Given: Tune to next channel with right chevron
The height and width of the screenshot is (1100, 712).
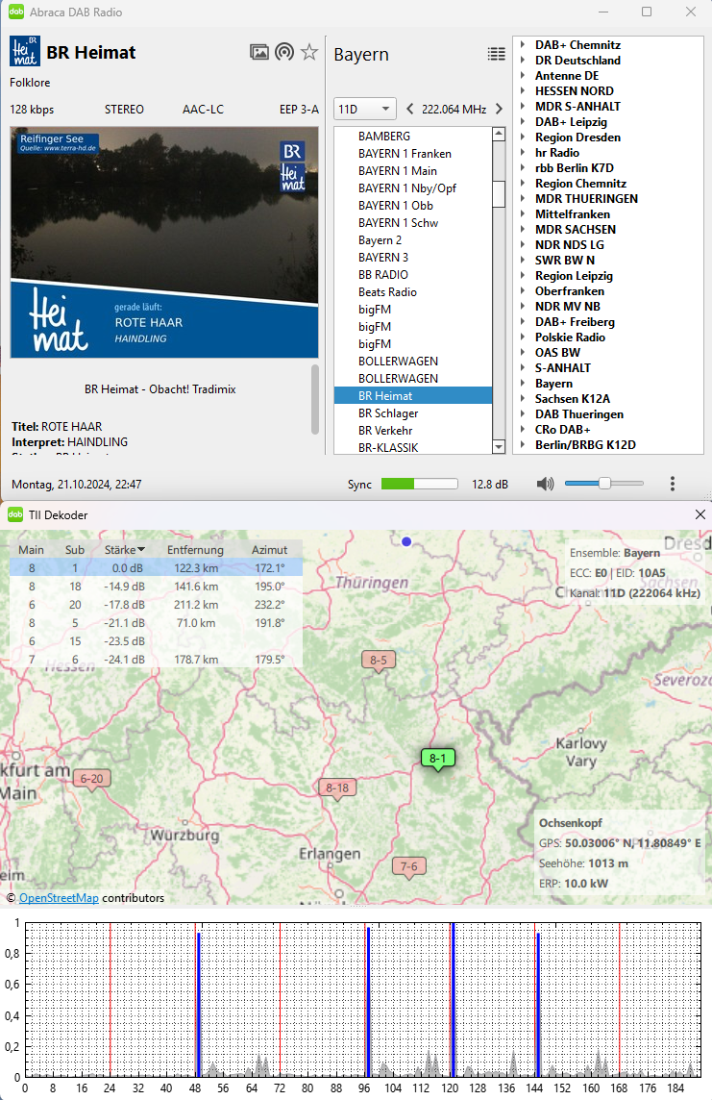Looking at the screenshot, I should pyautogui.click(x=499, y=109).
